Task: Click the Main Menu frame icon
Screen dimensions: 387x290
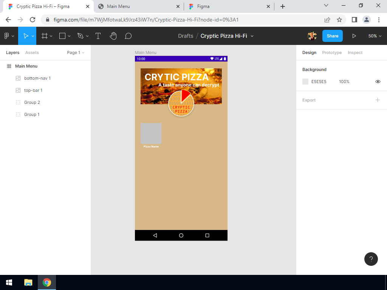Action: pyautogui.click(x=9, y=66)
